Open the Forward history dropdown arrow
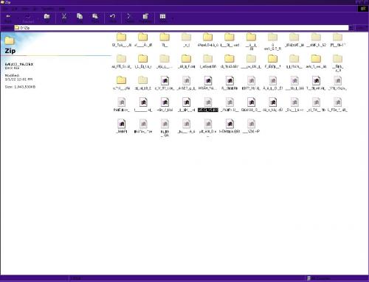This screenshot has height=282, width=369. (38, 18)
